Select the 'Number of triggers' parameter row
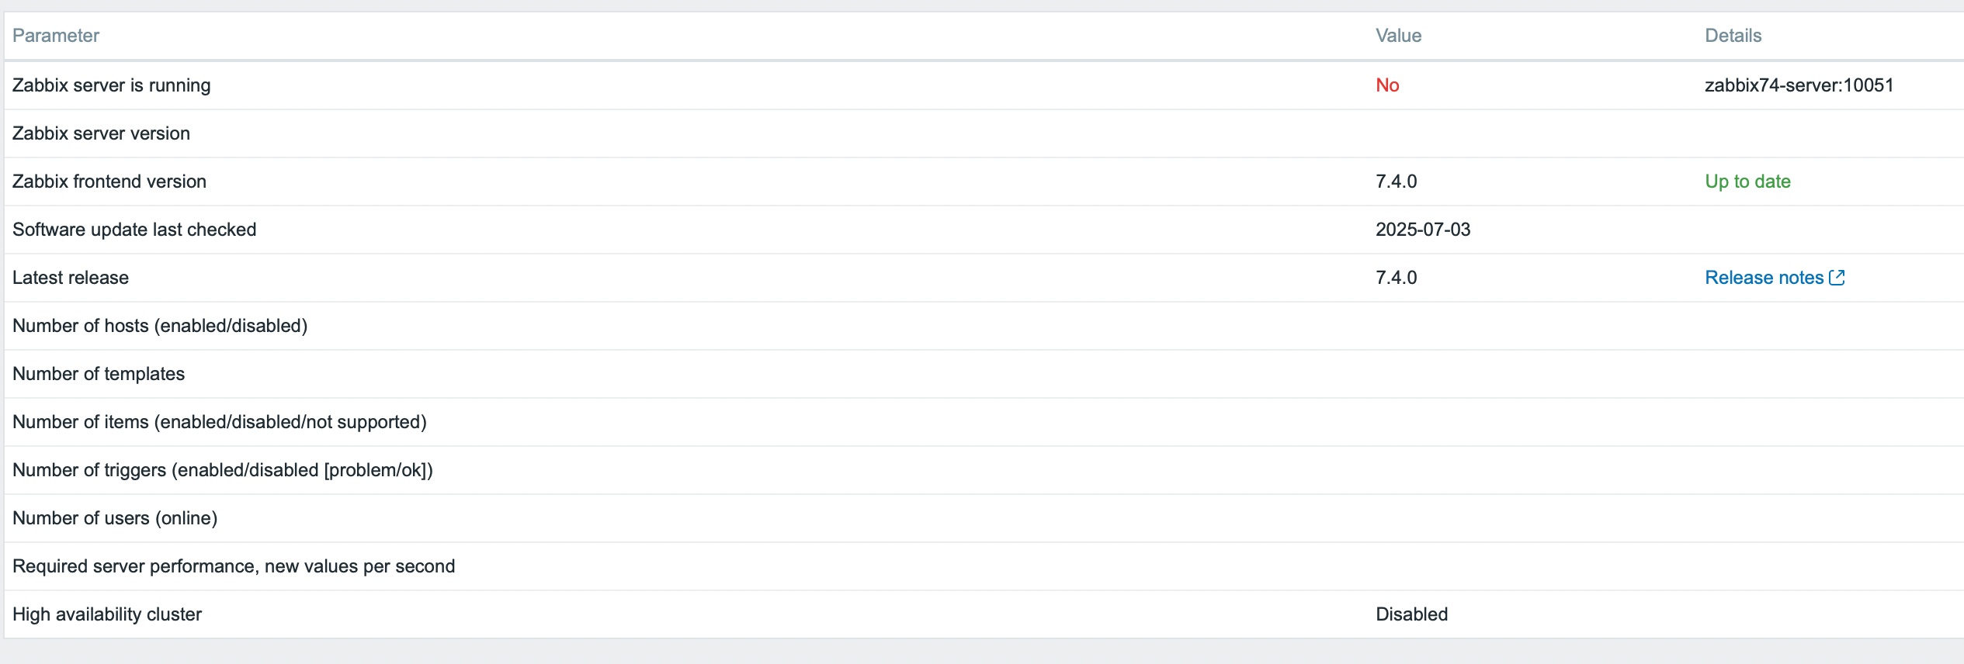Screen dimensions: 1964x664 click(x=984, y=470)
